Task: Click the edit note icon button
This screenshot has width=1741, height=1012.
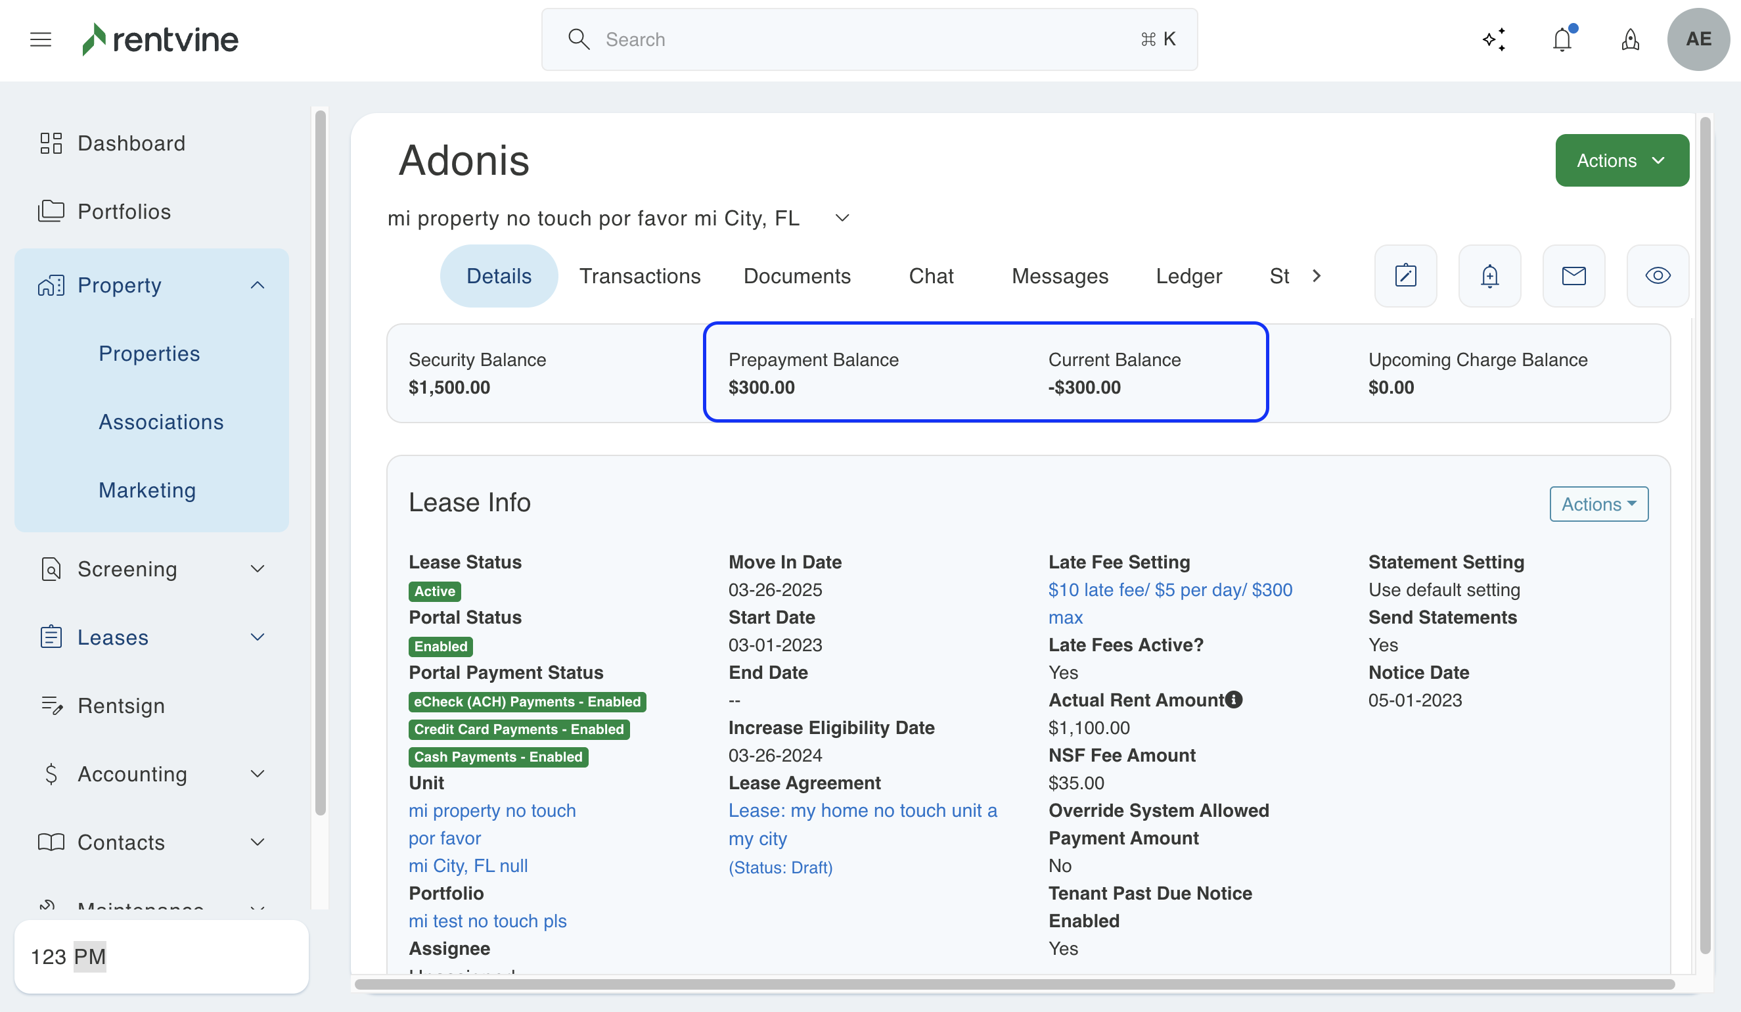Action: [1405, 276]
